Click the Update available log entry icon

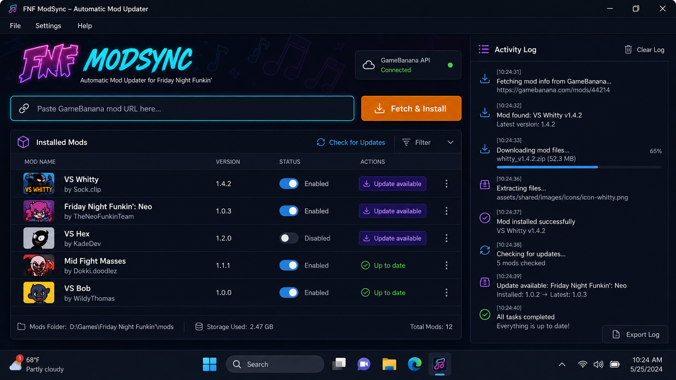(484, 282)
